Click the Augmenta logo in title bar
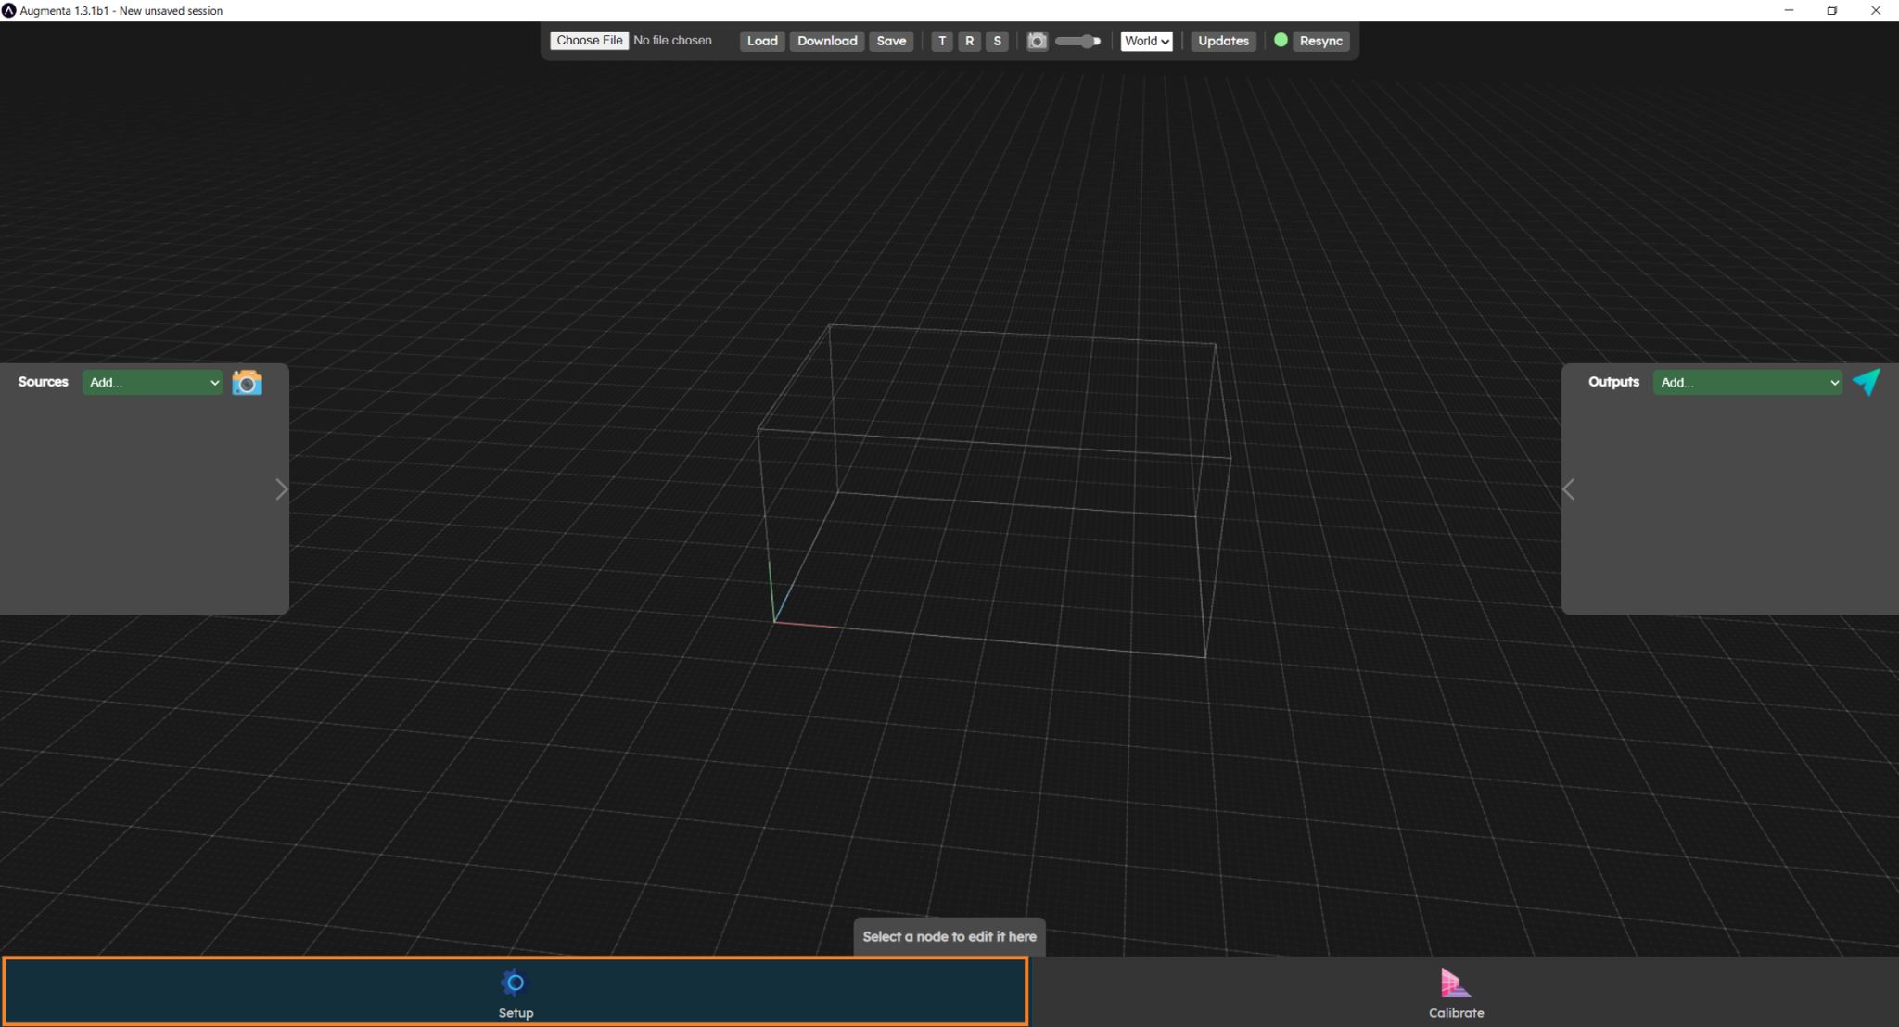Viewport: 1899px width, 1027px height. tap(9, 10)
